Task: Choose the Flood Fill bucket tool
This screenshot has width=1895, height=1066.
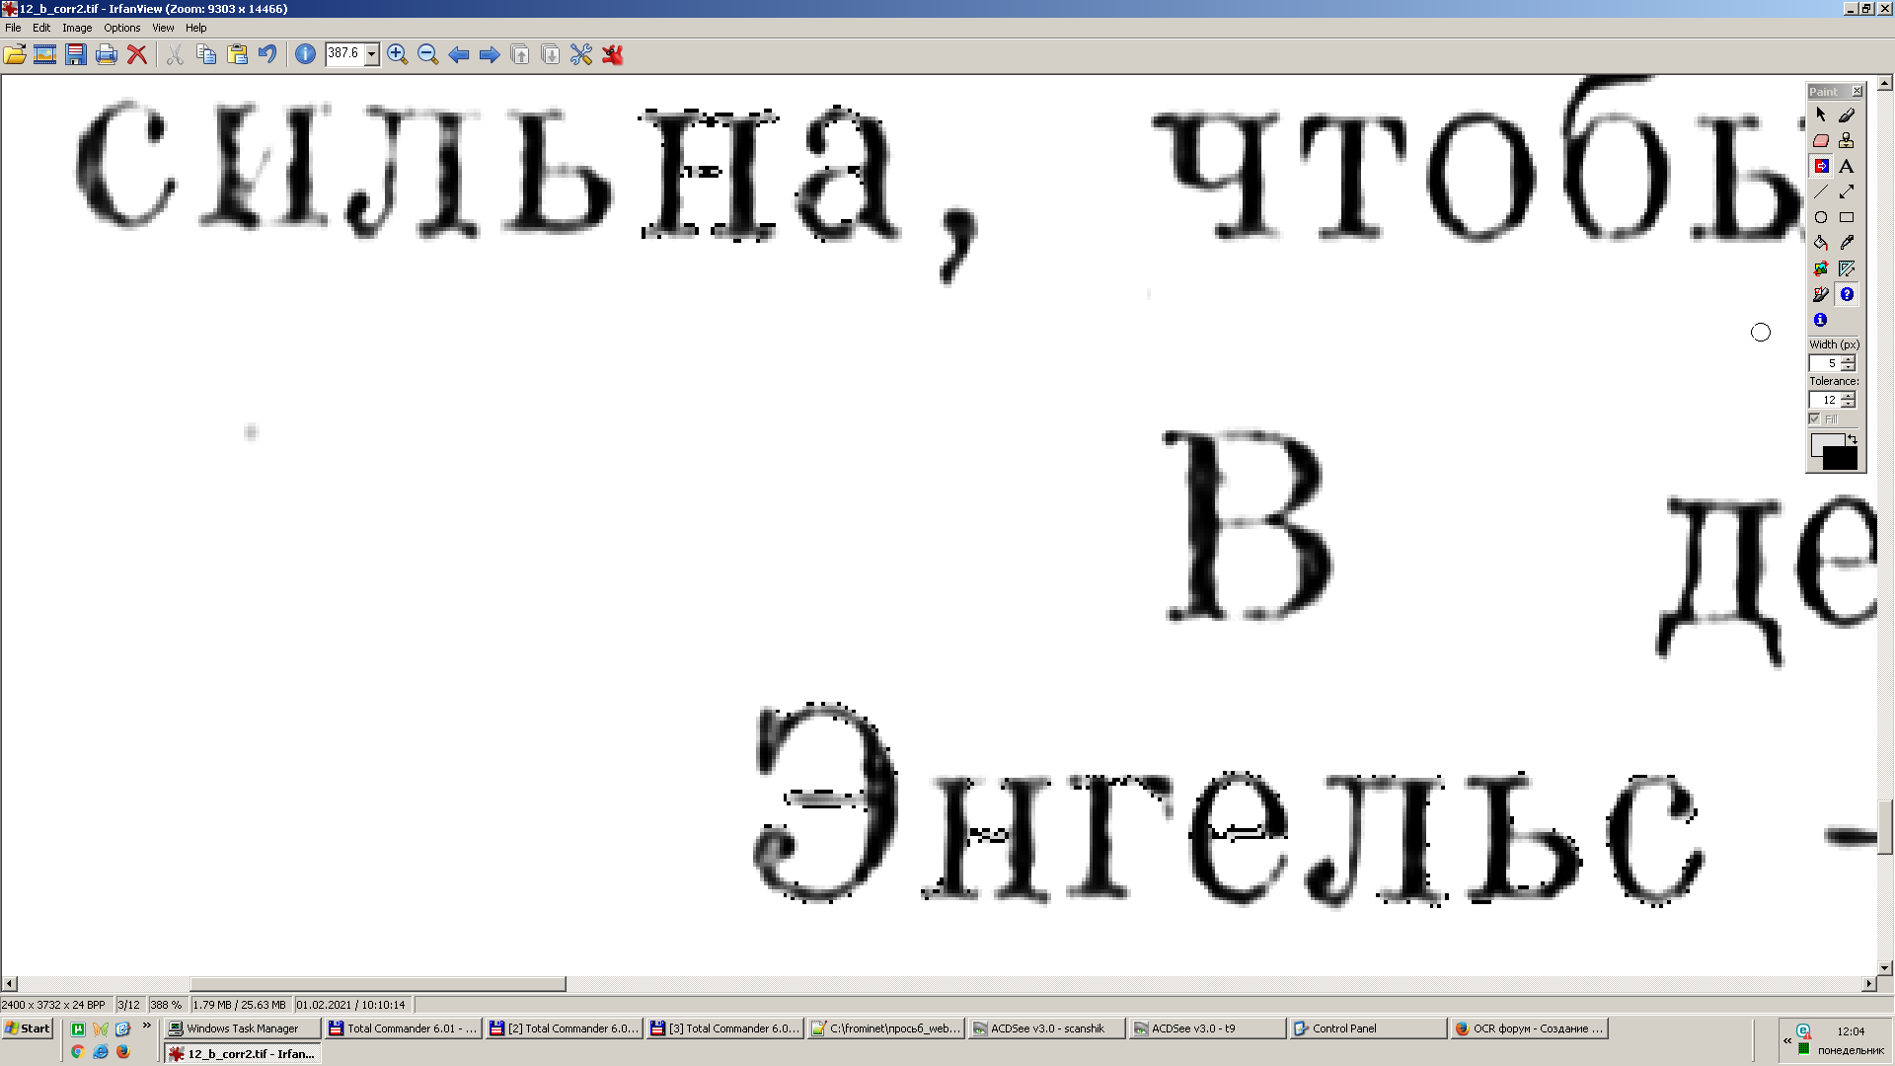Action: pyautogui.click(x=1821, y=243)
